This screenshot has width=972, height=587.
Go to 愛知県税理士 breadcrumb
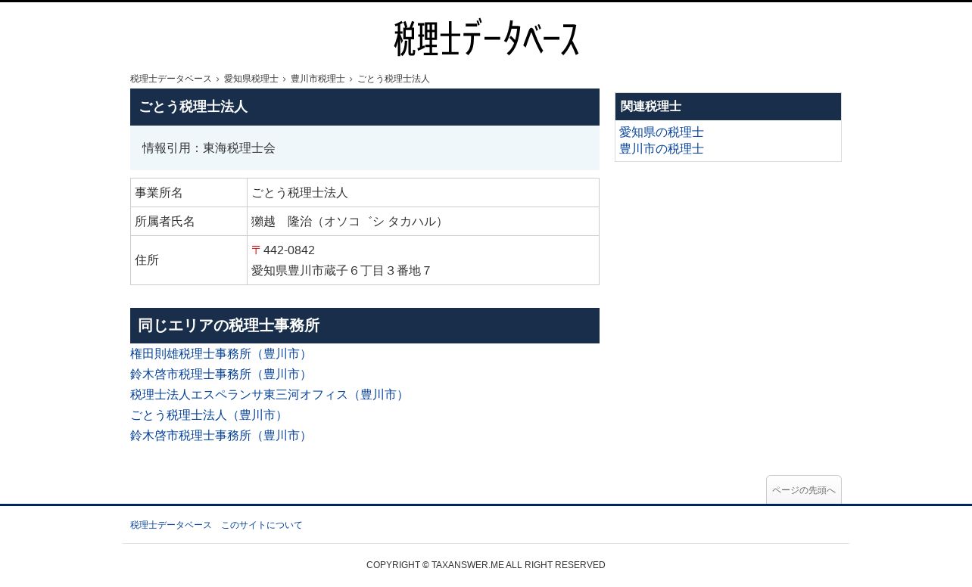coord(251,79)
